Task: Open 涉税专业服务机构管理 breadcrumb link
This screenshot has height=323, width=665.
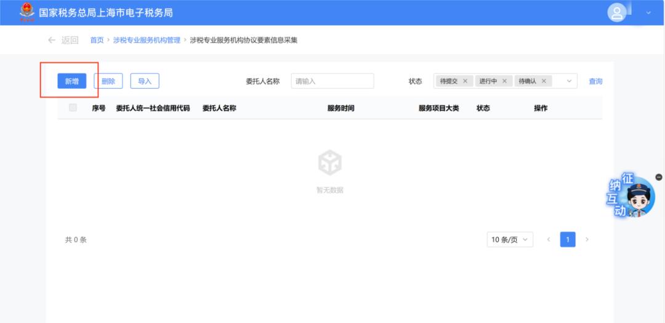Action: (147, 40)
